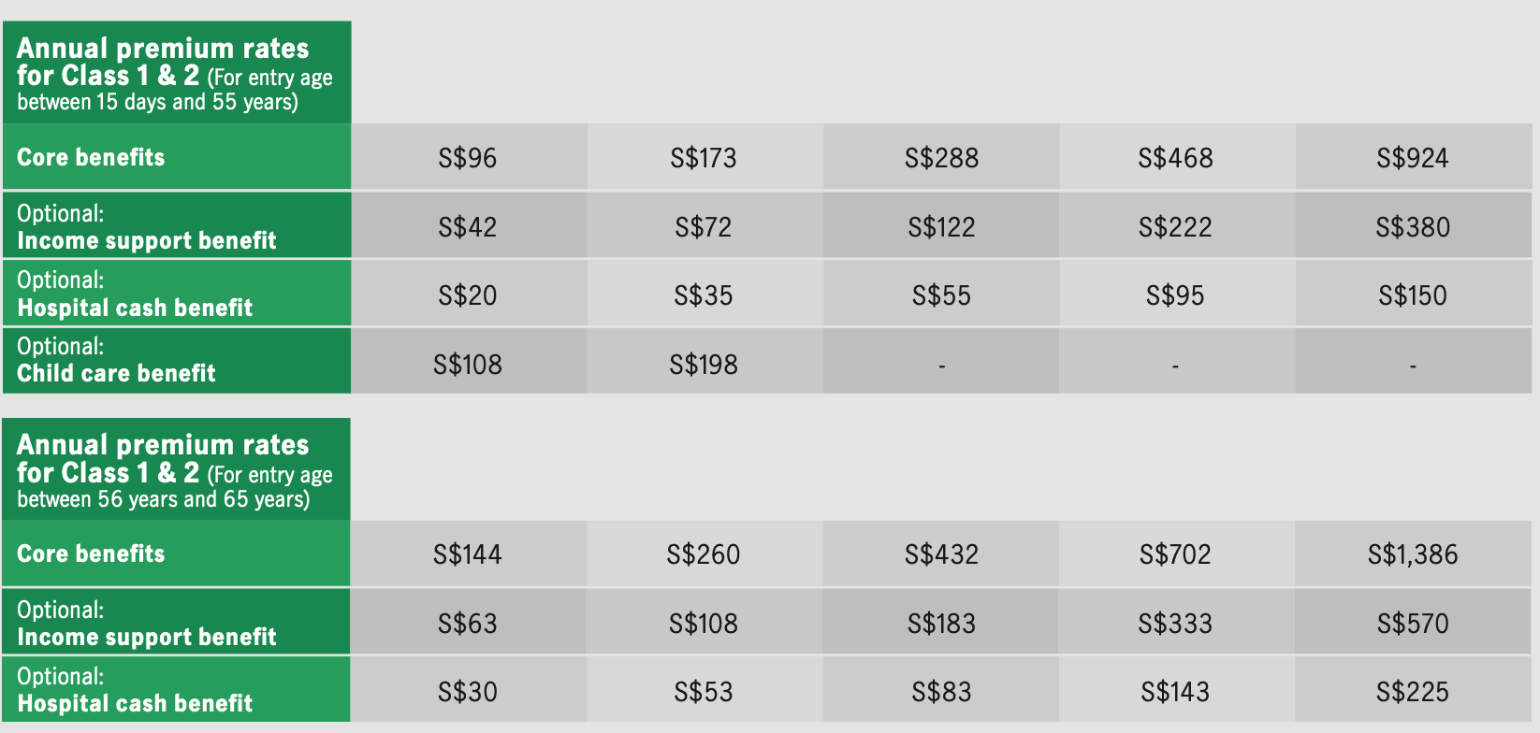Click the S$570 income support cell
The image size is (1540, 733).
(1412, 624)
